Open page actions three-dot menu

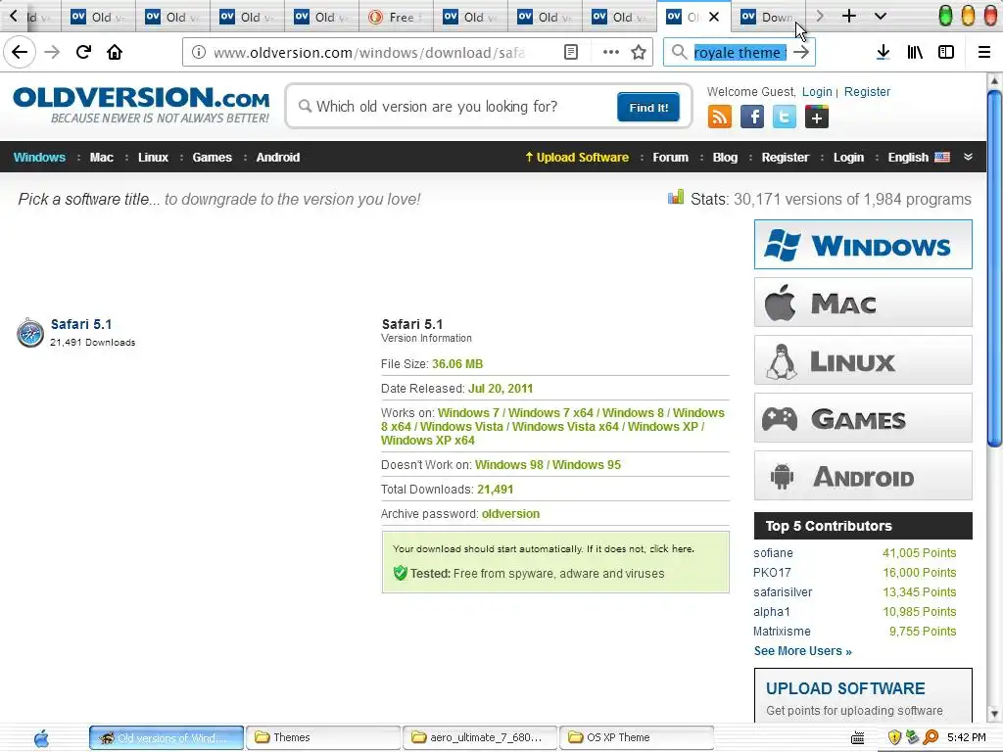point(611,53)
